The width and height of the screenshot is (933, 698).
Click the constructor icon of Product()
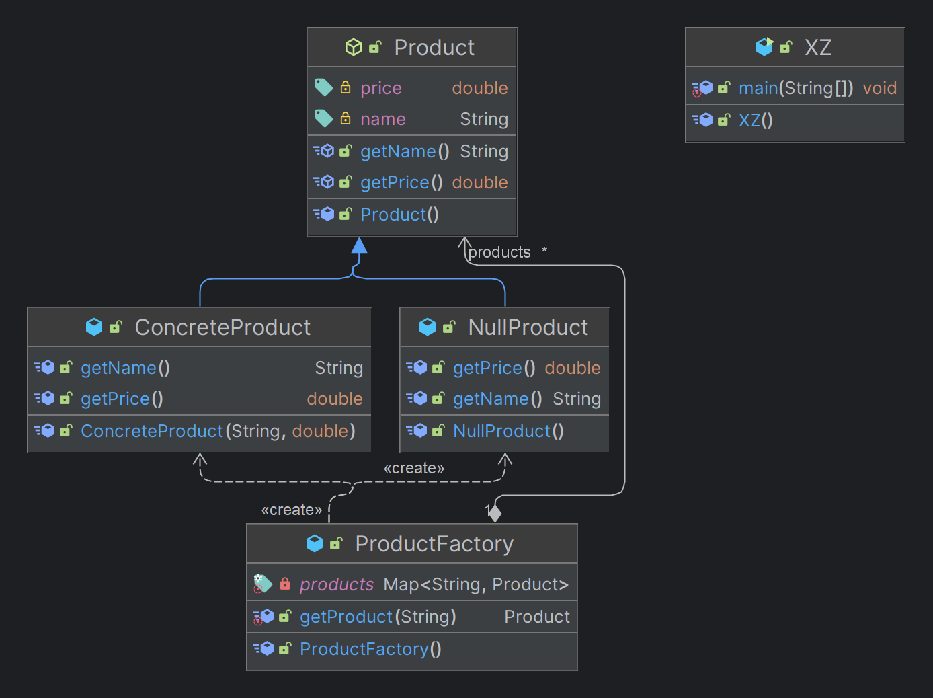pyautogui.click(x=324, y=214)
